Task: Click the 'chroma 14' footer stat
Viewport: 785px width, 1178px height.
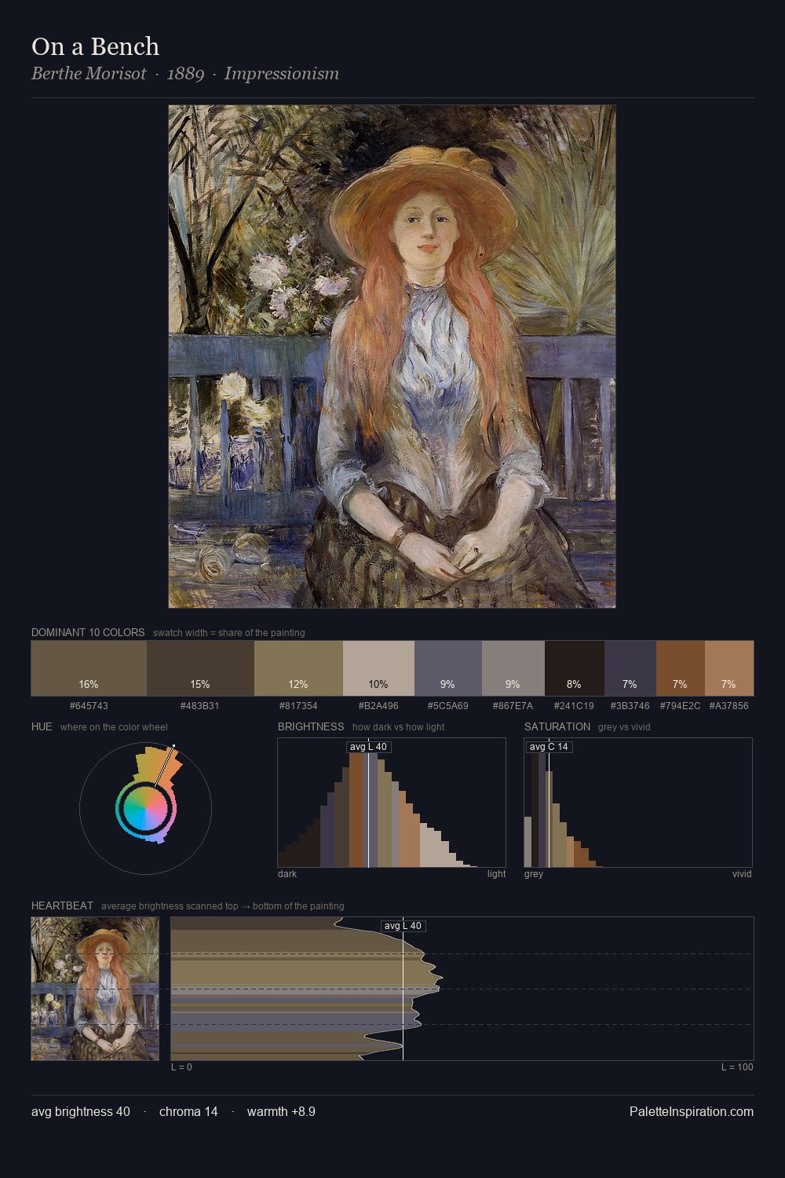Action: point(188,1111)
